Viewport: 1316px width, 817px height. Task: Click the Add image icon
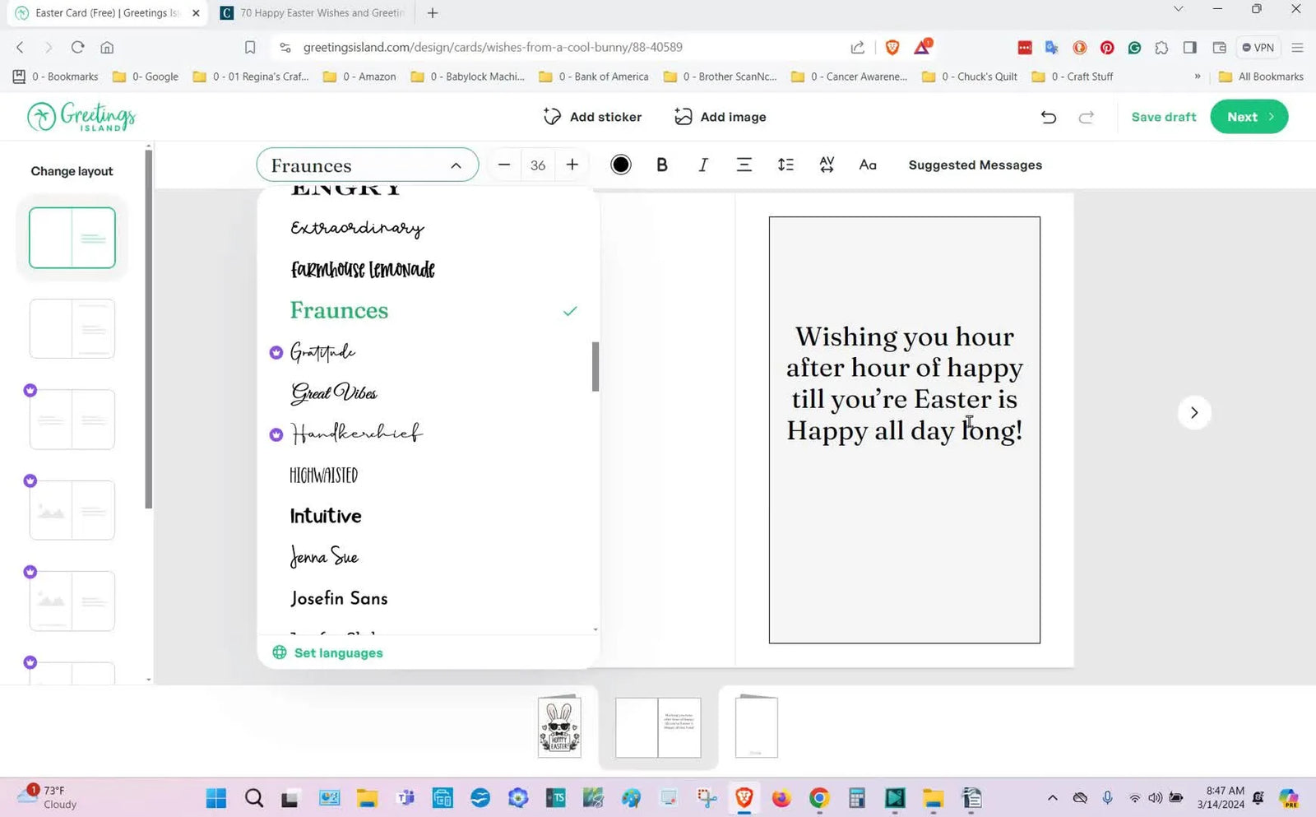(x=683, y=116)
